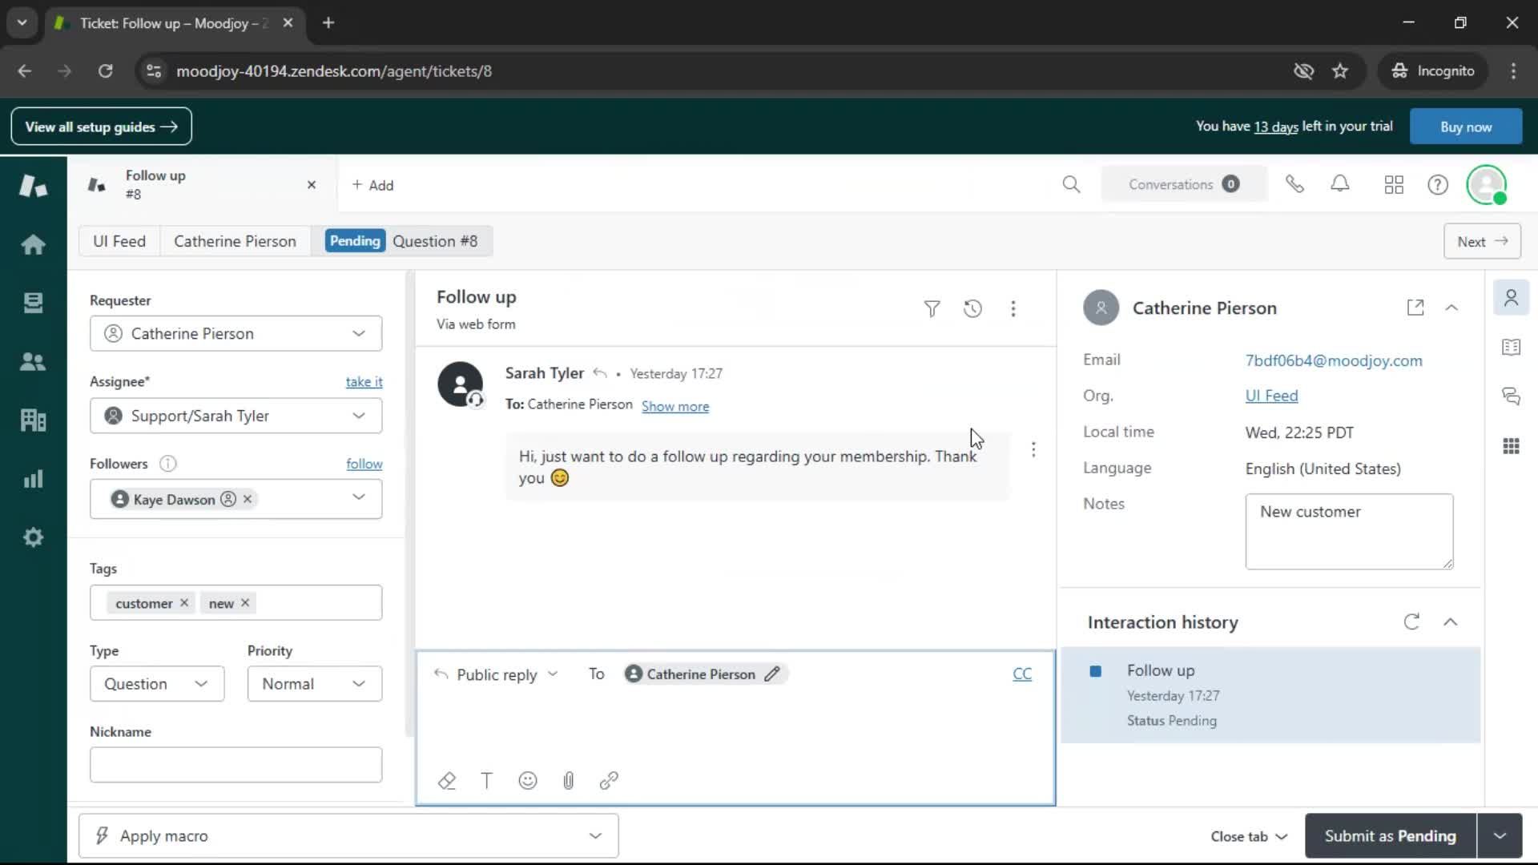The height and width of the screenshot is (865, 1538).
Task: Open UI Feed organization link
Action: 1271,396
